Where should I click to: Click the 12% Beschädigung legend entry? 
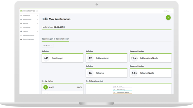[123, 87]
